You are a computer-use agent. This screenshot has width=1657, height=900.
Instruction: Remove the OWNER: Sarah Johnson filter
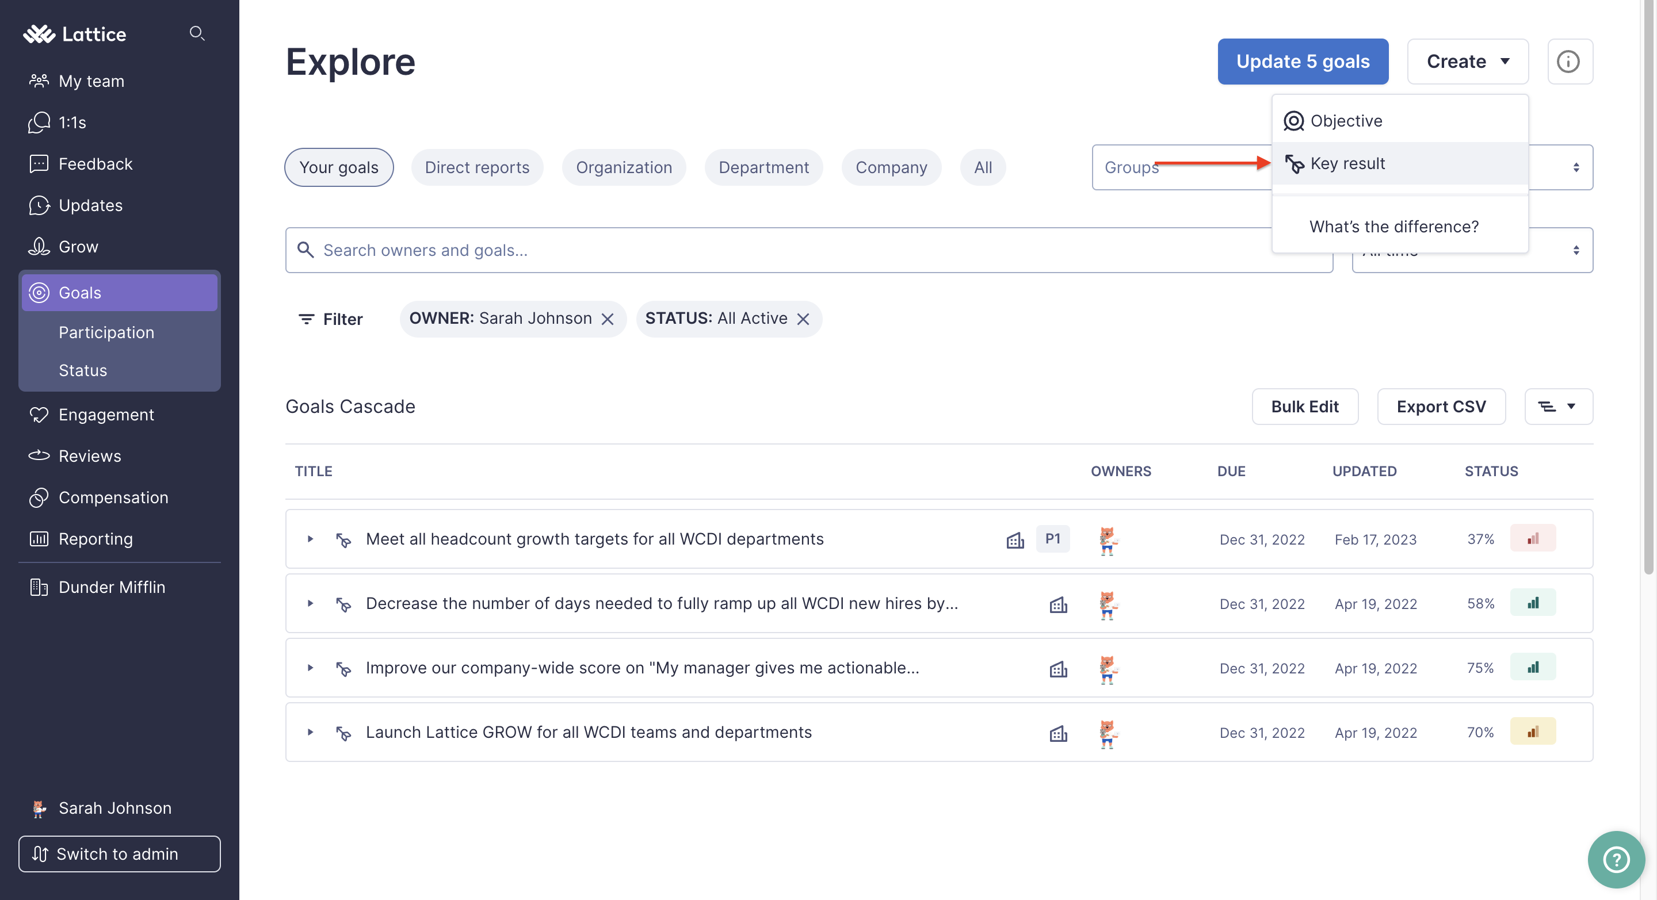(607, 319)
